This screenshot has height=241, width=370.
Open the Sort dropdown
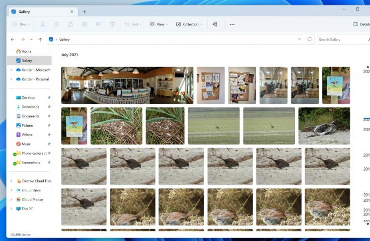133,24
